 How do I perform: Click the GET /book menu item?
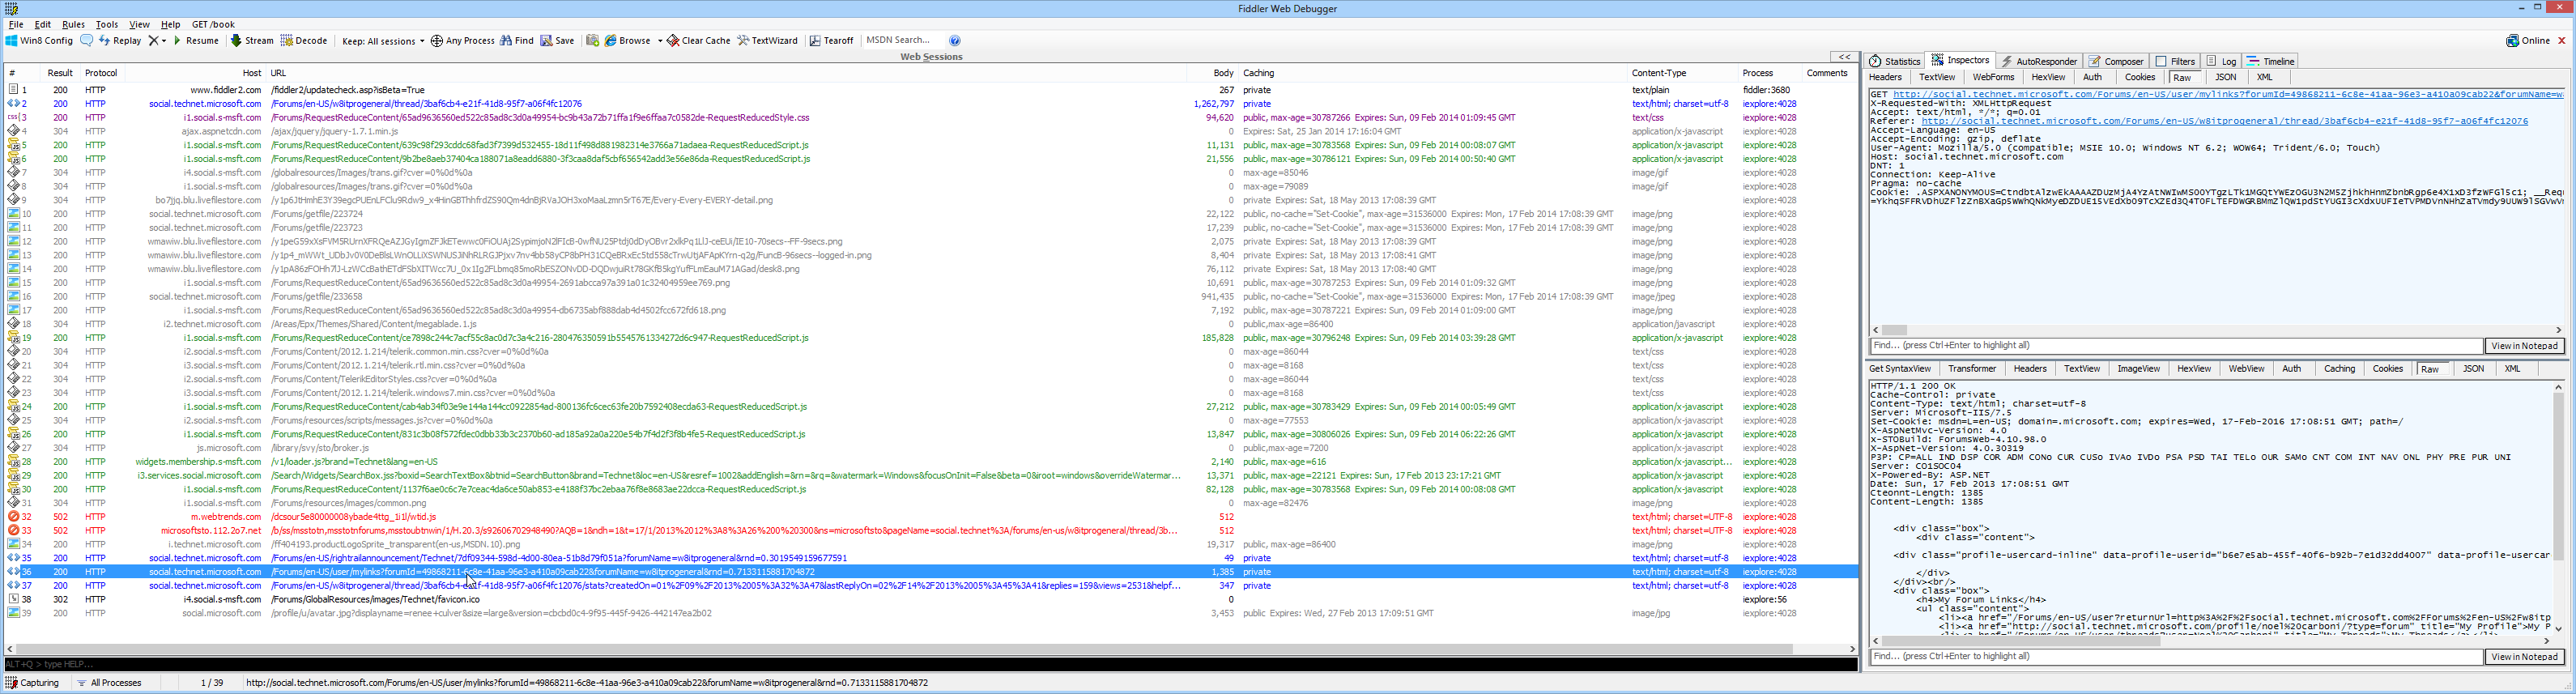(x=213, y=24)
